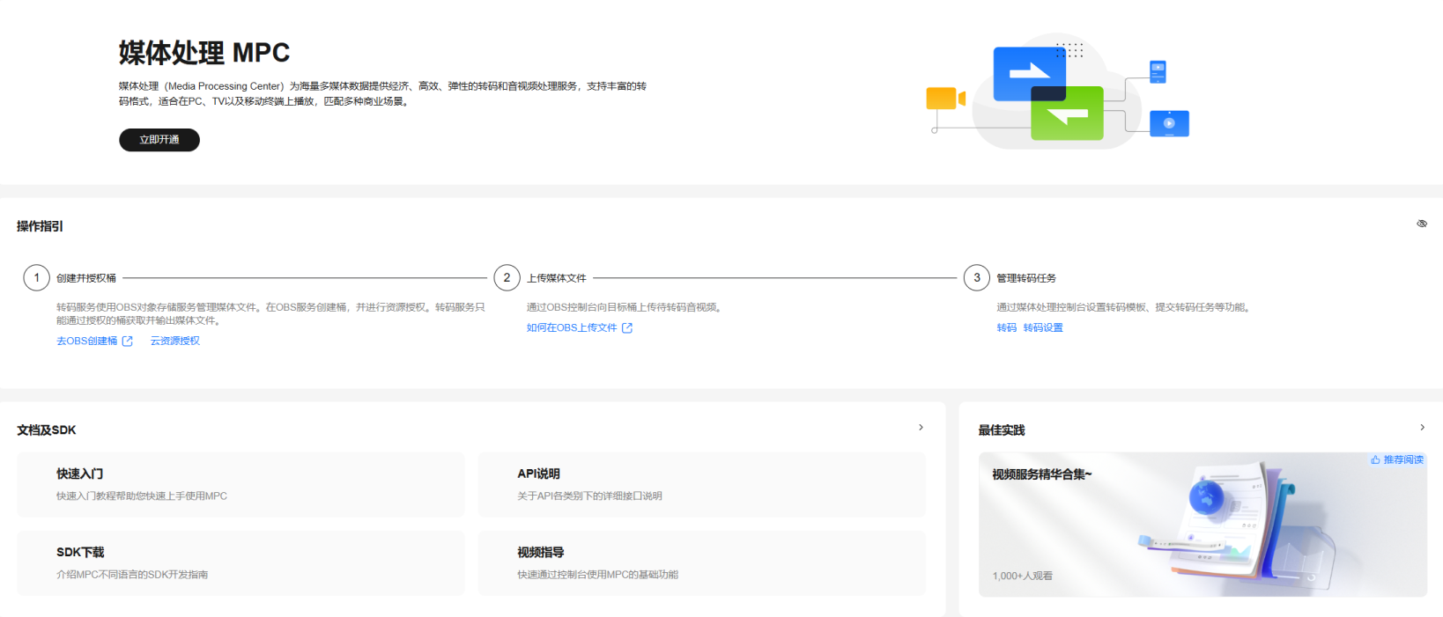
Task: Expand 最佳实践 section arrow
Action: coord(1422,428)
